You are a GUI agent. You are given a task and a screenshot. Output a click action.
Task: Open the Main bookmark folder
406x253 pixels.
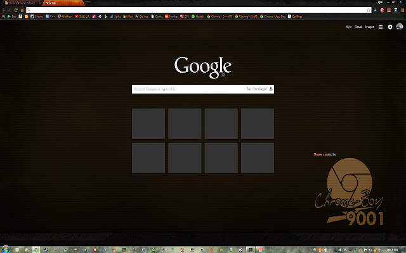click(128, 16)
